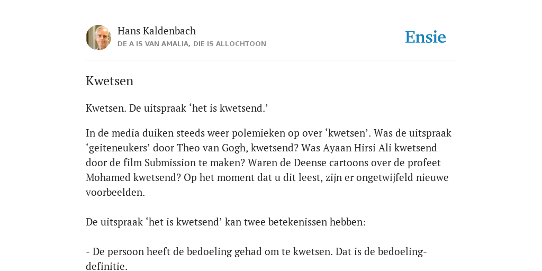The height and width of the screenshot is (271, 542).
Task: Click the horizontal divider below the header
Action: point(271,60)
